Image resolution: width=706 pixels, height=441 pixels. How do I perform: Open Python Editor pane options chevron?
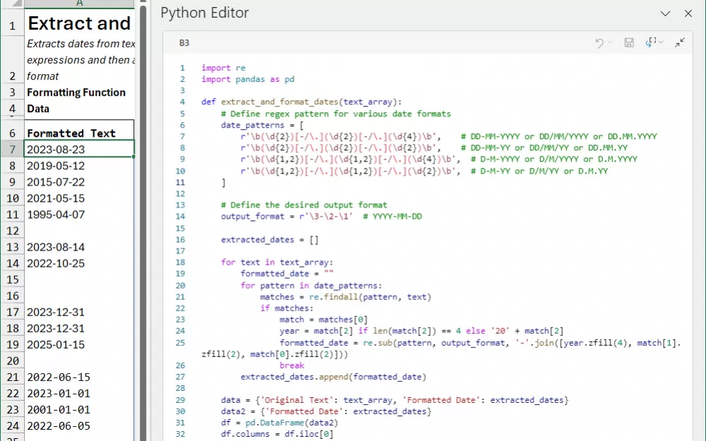click(665, 13)
